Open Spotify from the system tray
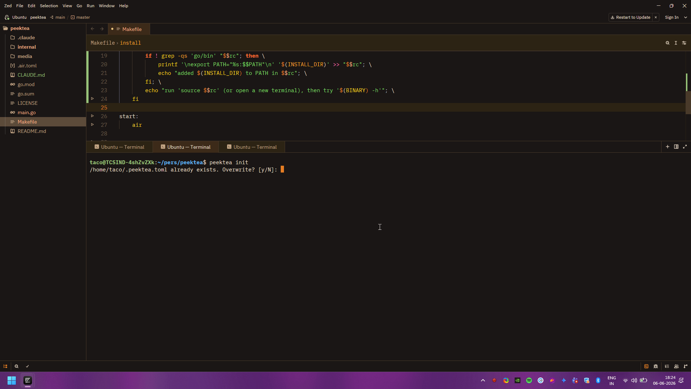 [x=529, y=380]
